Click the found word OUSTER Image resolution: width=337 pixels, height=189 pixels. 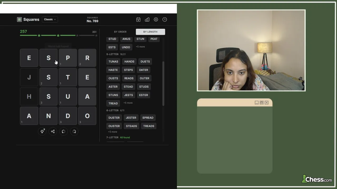pos(114,126)
